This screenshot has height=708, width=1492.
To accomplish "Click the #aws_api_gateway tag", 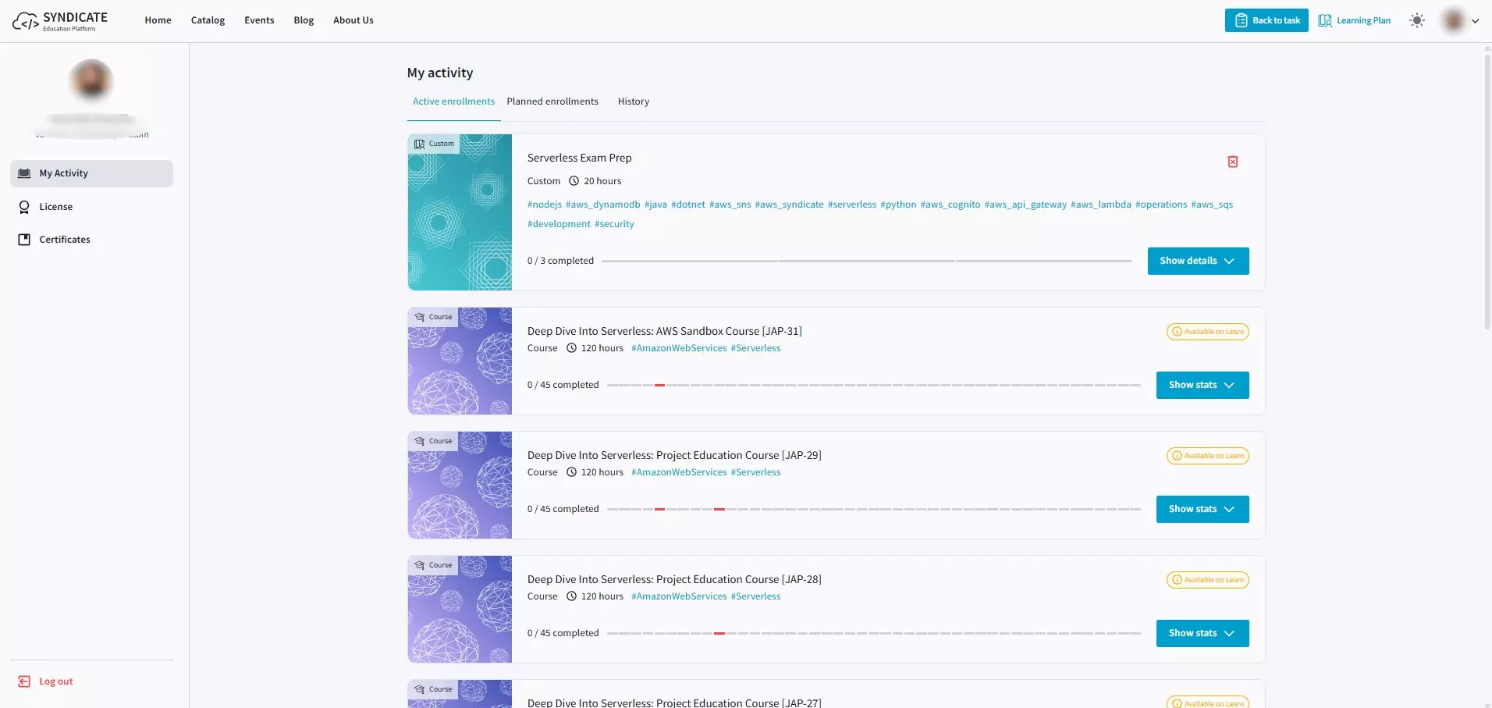I will (1025, 205).
